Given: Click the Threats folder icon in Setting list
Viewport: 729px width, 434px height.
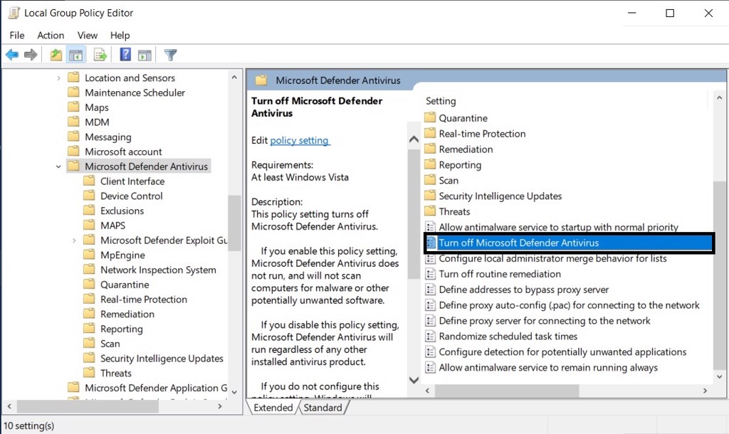Looking at the screenshot, I should [431, 211].
